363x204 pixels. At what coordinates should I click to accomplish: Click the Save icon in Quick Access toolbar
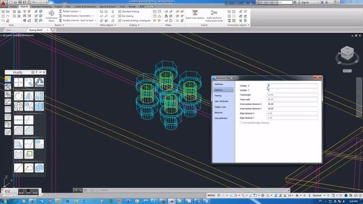tap(20, 2)
